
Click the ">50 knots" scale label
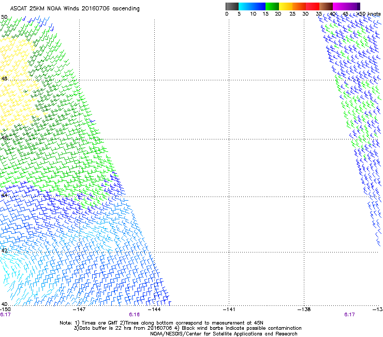pos(369,14)
